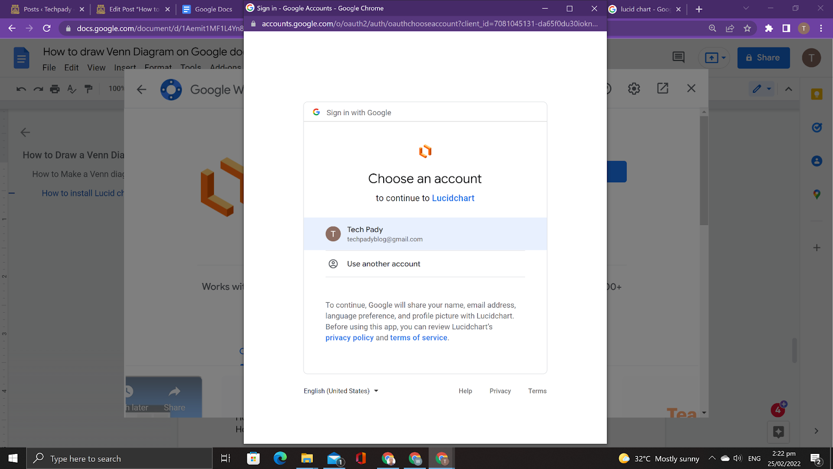Open Microsoft Edge from the taskbar
Image resolution: width=833 pixels, height=469 pixels.
coord(280,459)
